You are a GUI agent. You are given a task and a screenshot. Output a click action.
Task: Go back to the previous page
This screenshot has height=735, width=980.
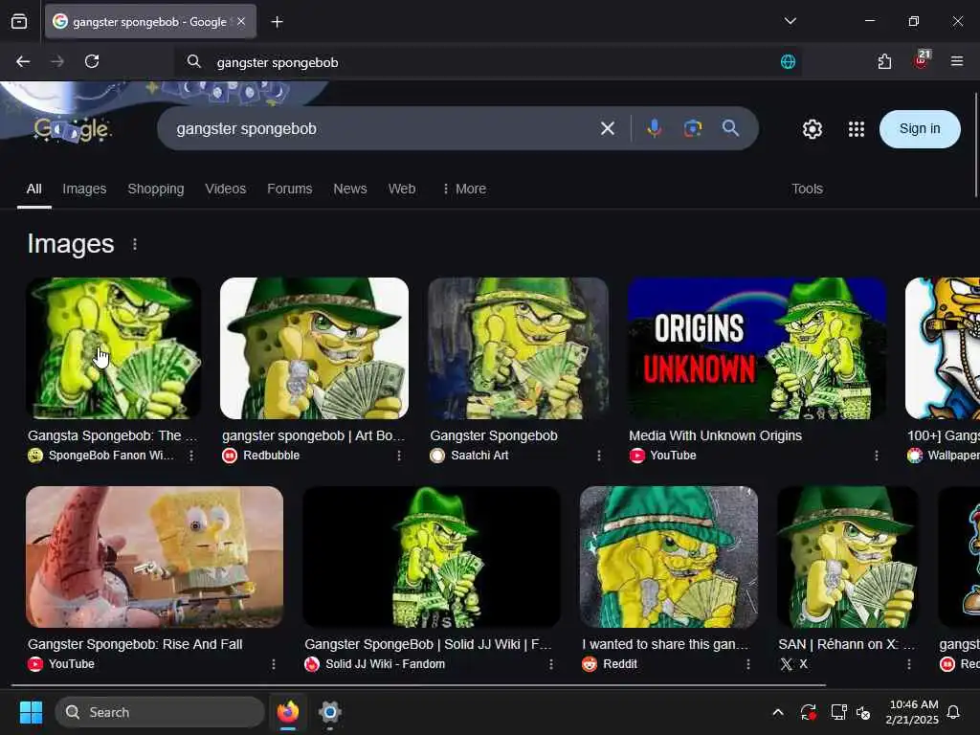(23, 61)
